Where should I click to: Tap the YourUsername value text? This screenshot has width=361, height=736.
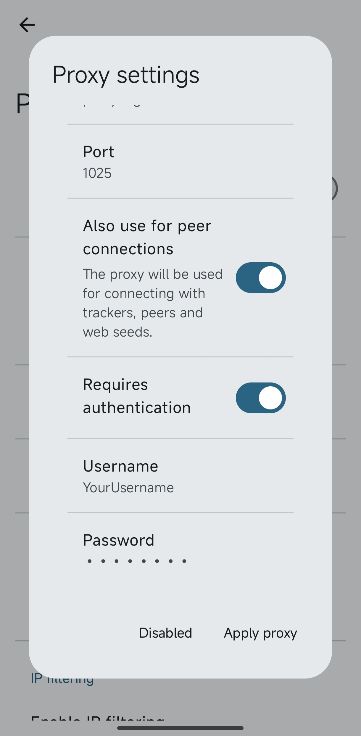point(128,488)
